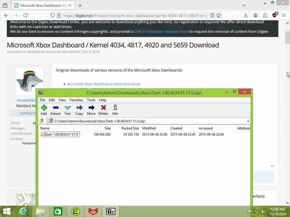This screenshot has height=217, width=290.
Task: Open the Windows Store taskbar icon
Action: click(58, 211)
